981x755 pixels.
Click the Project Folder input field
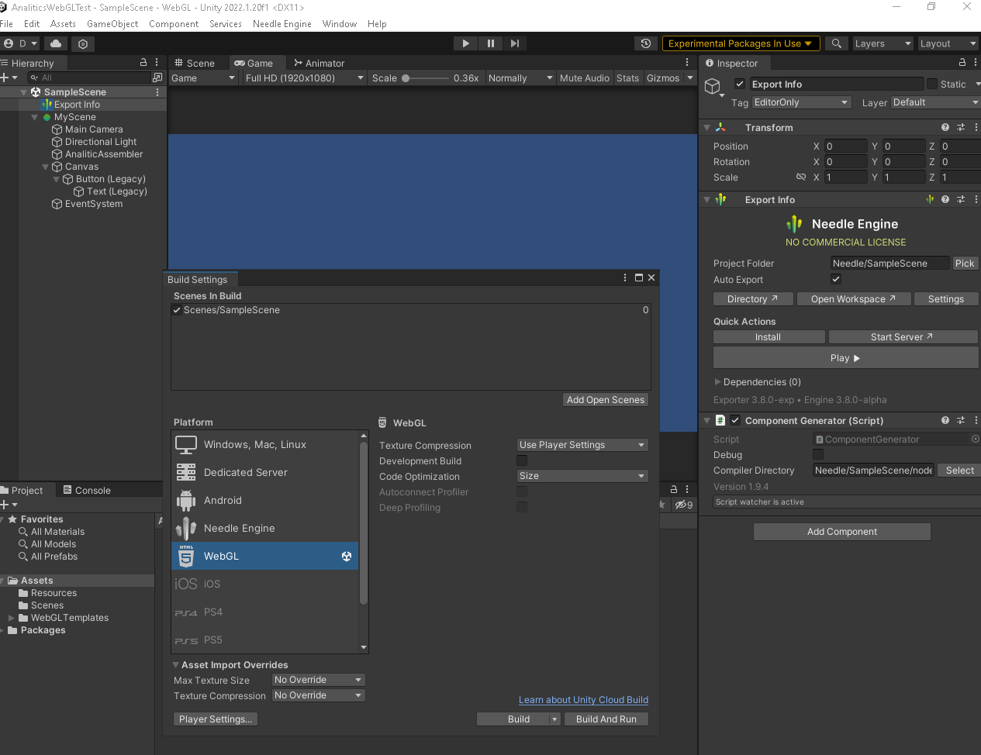pos(890,264)
